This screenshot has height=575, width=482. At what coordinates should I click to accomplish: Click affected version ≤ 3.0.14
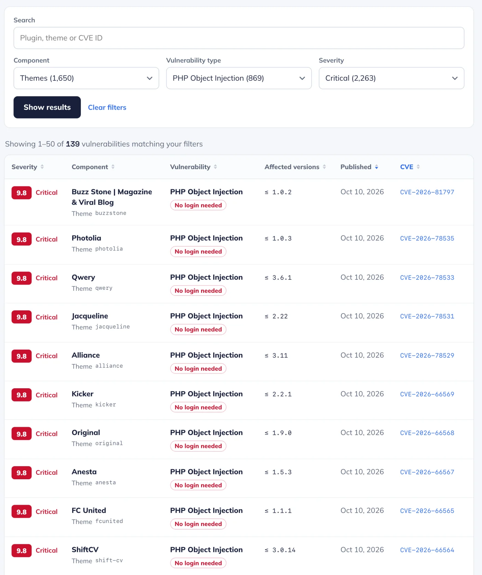(280, 550)
